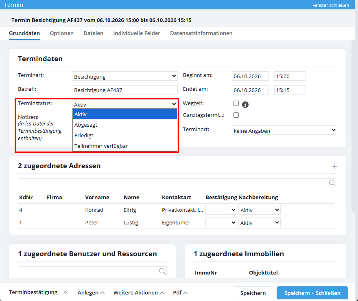Open the Weitere Aktionen menu
Screen dimensions: 358x301
[139, 292]
